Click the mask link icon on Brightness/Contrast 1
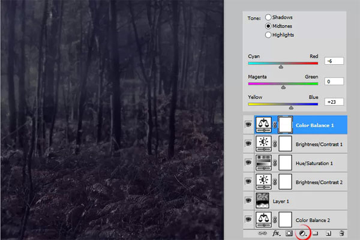Viewport: 360px width, 240px height. coord(275,144)
